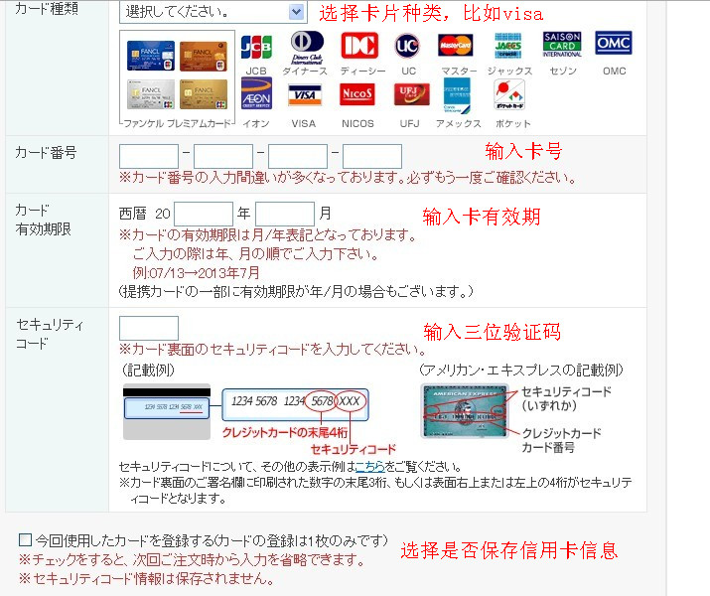Click the ファンケル プレミアムカード caption
The height and width of the screenshot is (596, 710).
pyautogui.click(x=177, y=123)
